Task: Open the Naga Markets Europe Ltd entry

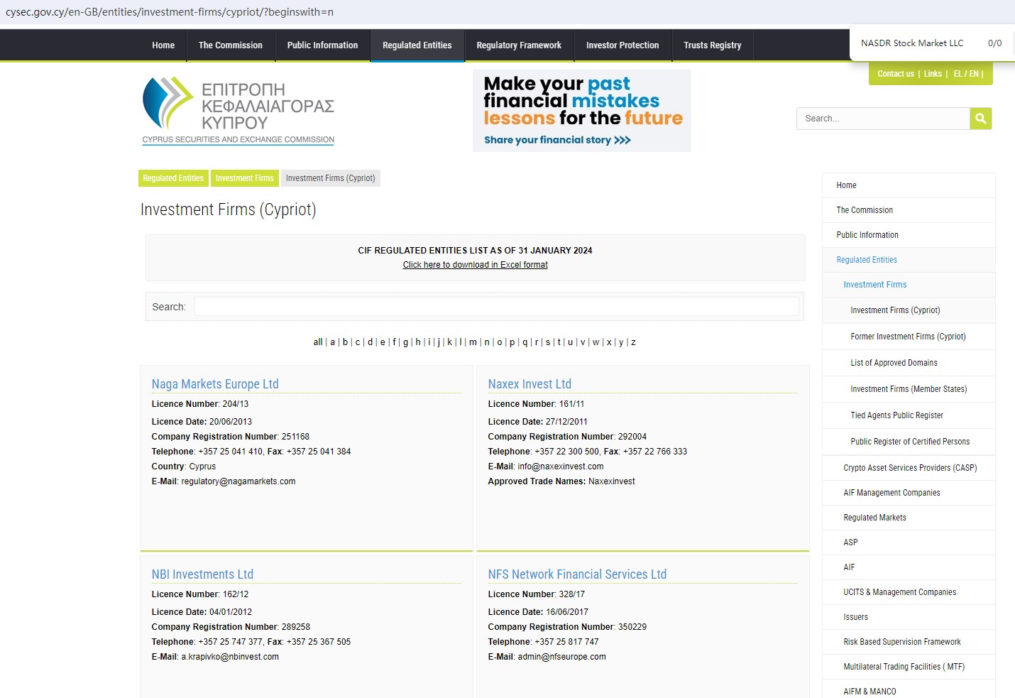Action: [x=215, y=384]
